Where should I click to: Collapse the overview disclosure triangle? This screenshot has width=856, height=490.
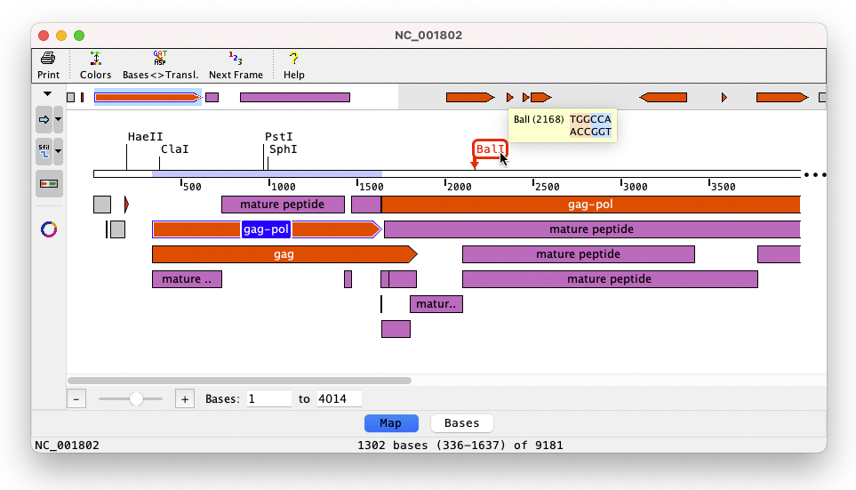click(x=47, y=94)
